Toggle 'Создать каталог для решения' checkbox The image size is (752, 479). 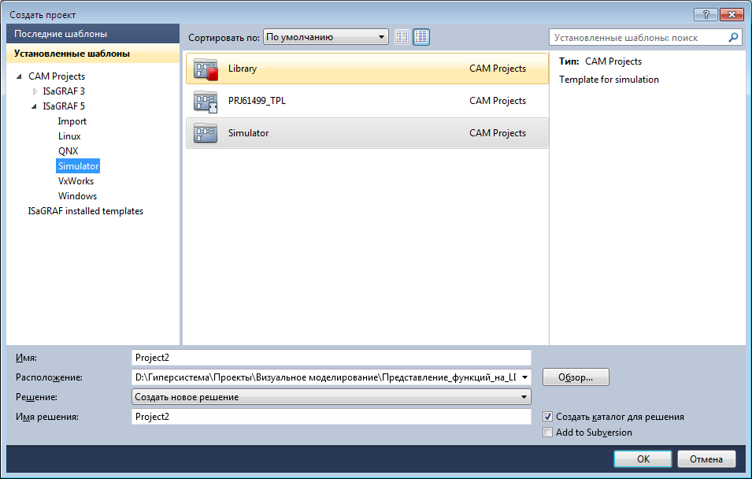548,417
